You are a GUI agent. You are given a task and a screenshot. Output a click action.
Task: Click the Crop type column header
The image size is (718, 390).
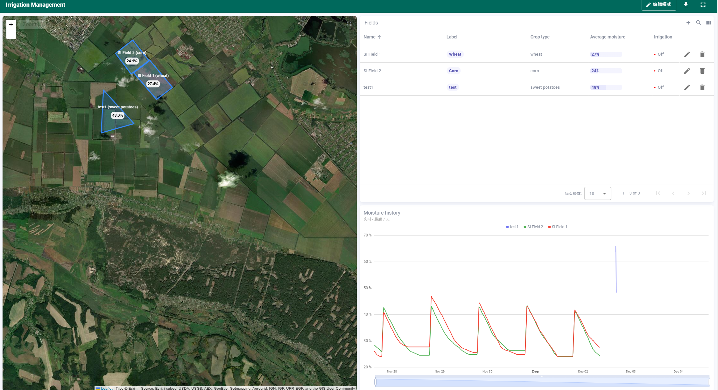[540, 37]
